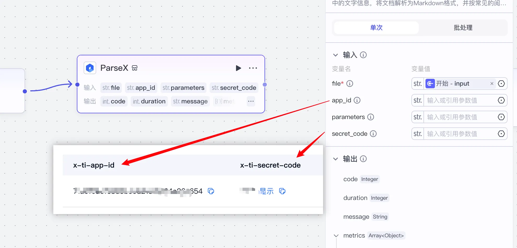Screen dimensions: 517x248
Task: Select the 单次 tab
Action: (x=376, y=28)
